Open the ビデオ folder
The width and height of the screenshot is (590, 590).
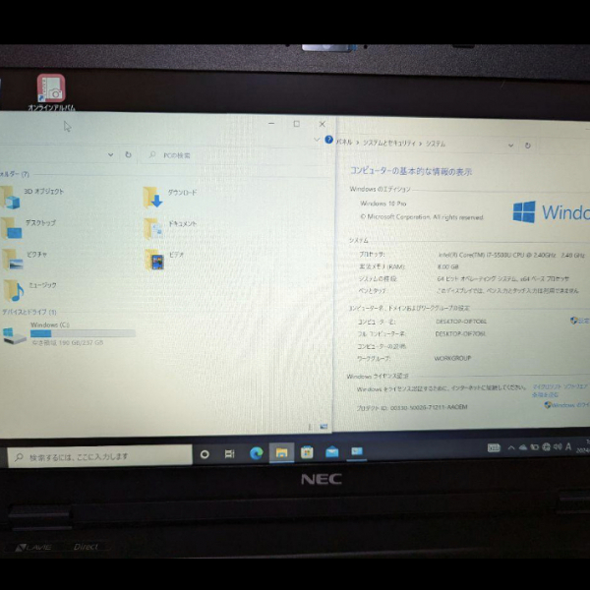click(x=165, y=260)
